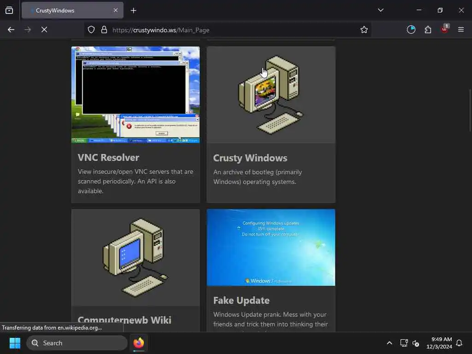
Task: Click the VNC Resolver description text
Action: (136, 181)
